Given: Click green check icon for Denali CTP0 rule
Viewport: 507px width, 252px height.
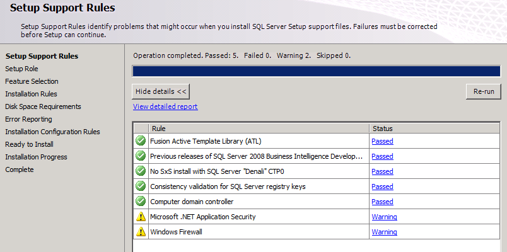Looking at the screenshot, I should pos(141,171).
